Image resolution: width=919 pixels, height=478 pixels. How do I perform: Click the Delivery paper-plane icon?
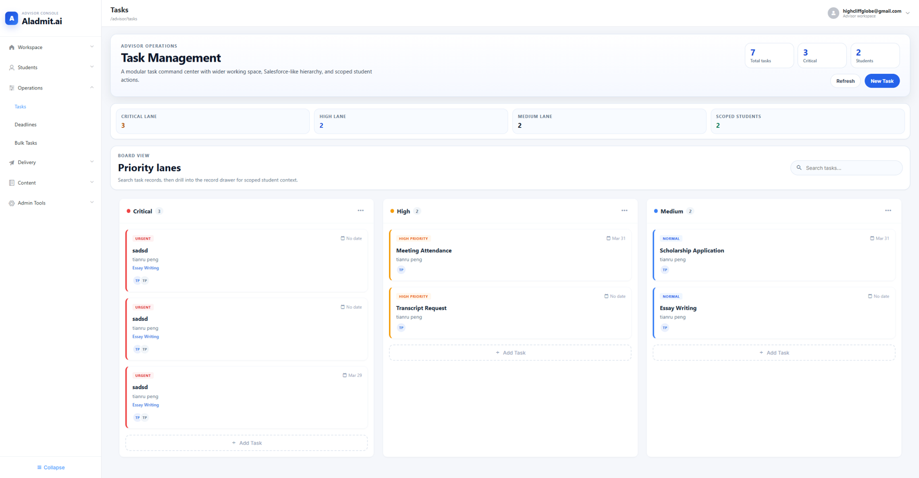(11, 162)
